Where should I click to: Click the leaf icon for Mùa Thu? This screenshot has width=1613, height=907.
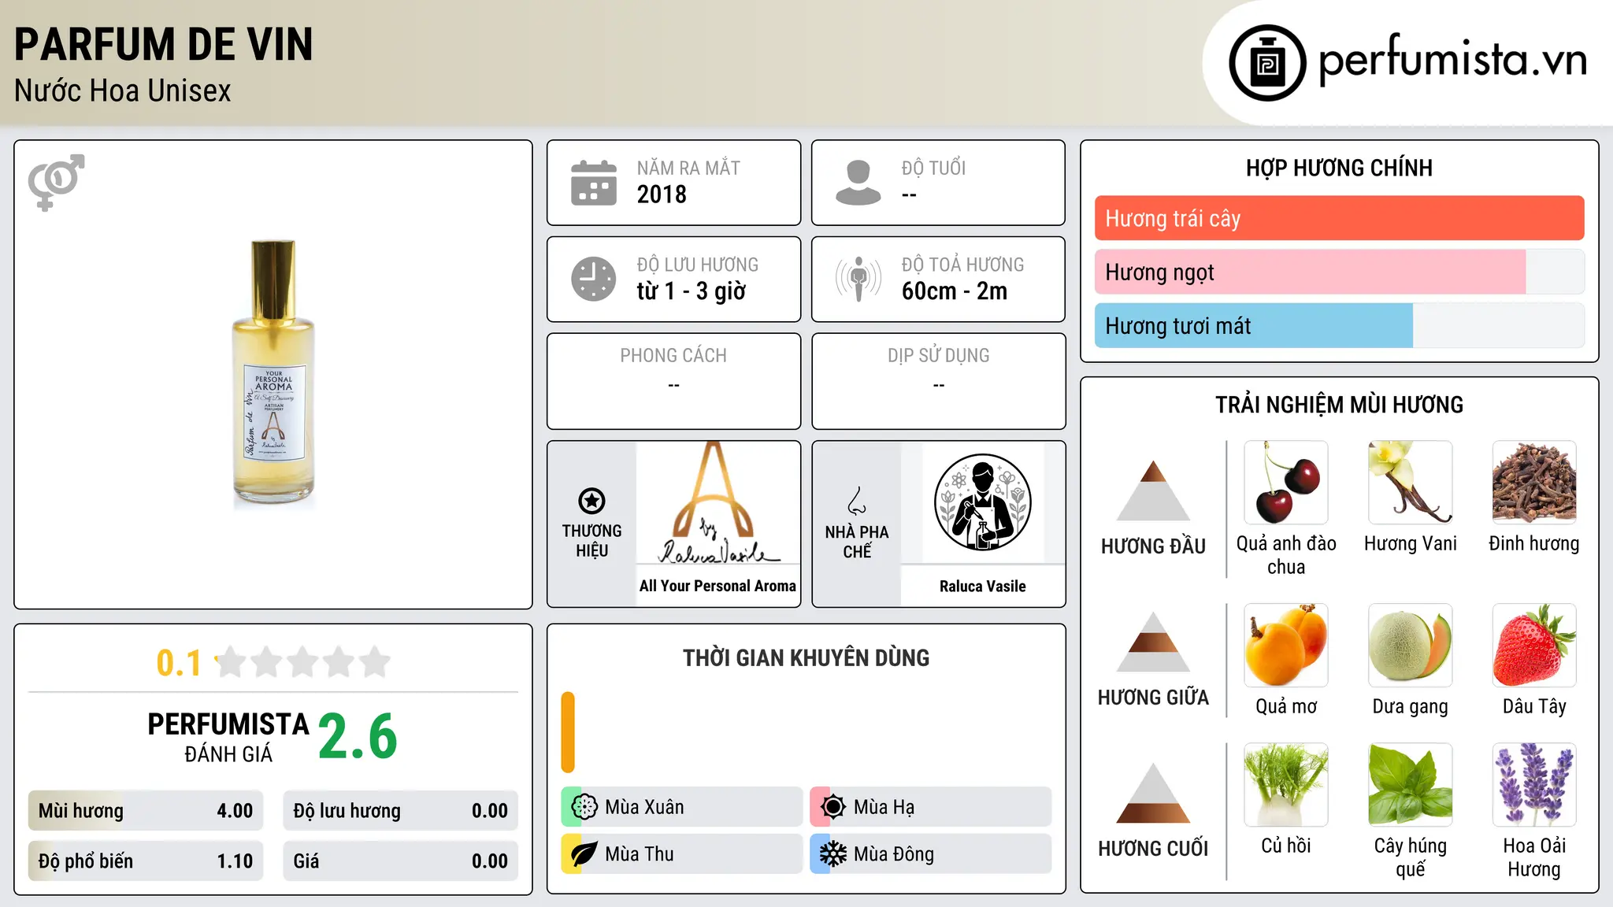point(584,853)
